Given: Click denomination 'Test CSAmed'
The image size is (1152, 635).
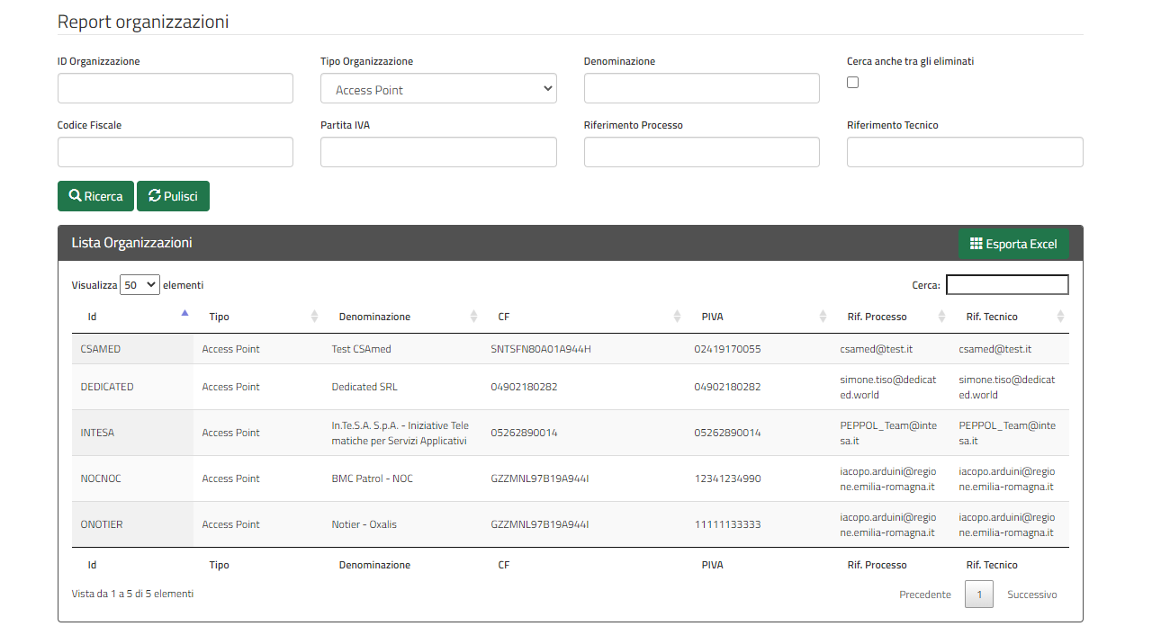Looking at the screenshot, I should point(362,349).
